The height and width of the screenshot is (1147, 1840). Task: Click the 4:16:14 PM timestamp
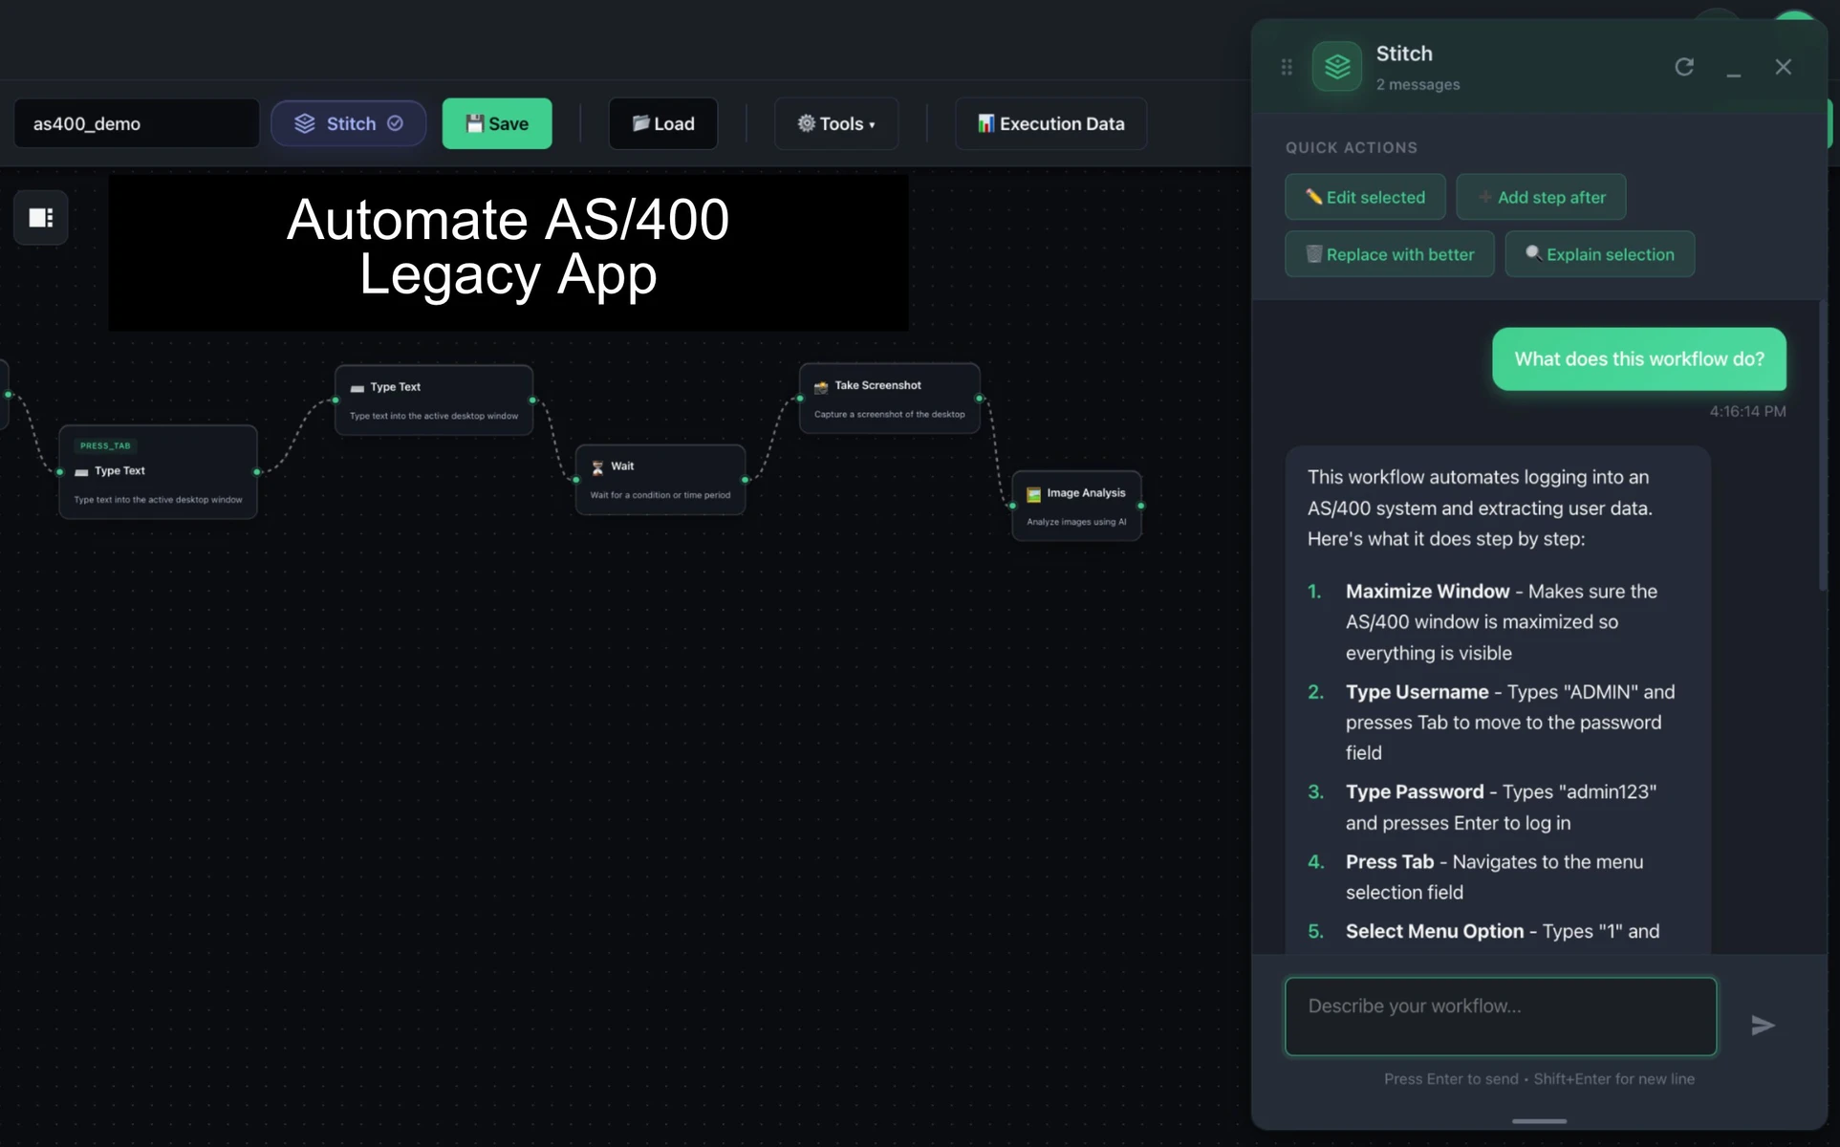tap(1747, 411)
